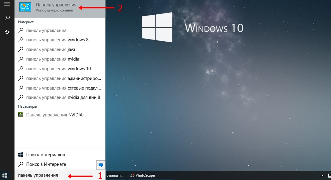Pick the 'панель управления java' suggestion
The image size is (331, 180).
click(51, 50)
